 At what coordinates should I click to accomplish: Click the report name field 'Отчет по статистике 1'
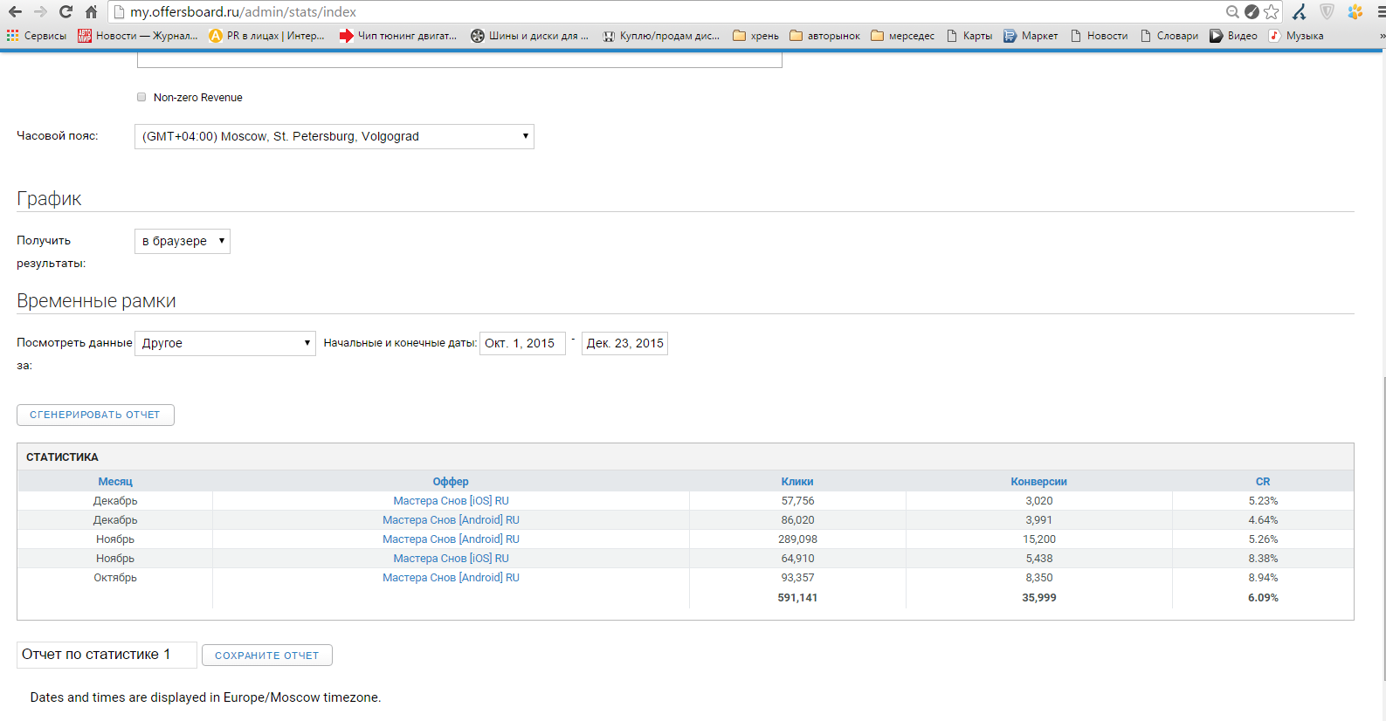click(x=107, y=656)
